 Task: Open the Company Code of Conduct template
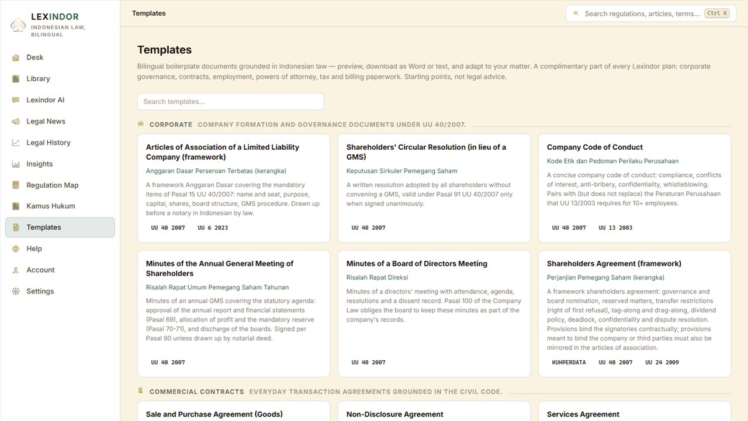click(635, 188)
